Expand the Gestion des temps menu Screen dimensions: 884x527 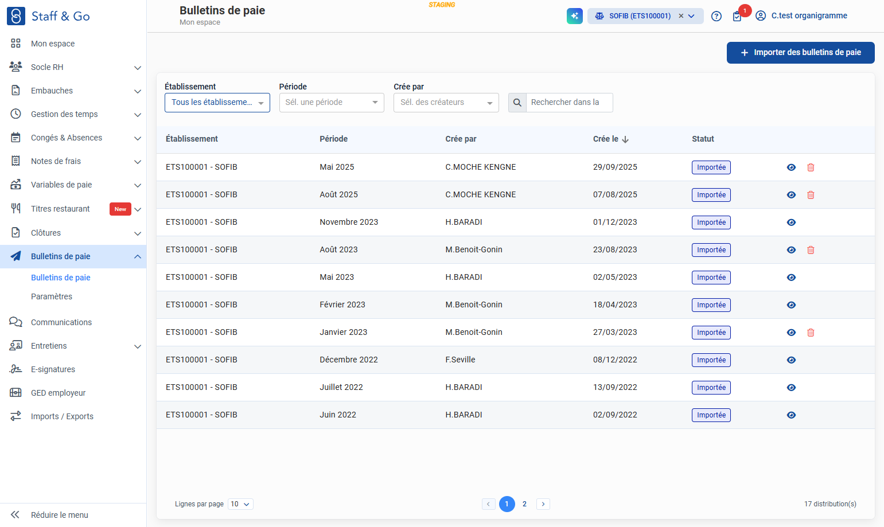tap(73, 114)
